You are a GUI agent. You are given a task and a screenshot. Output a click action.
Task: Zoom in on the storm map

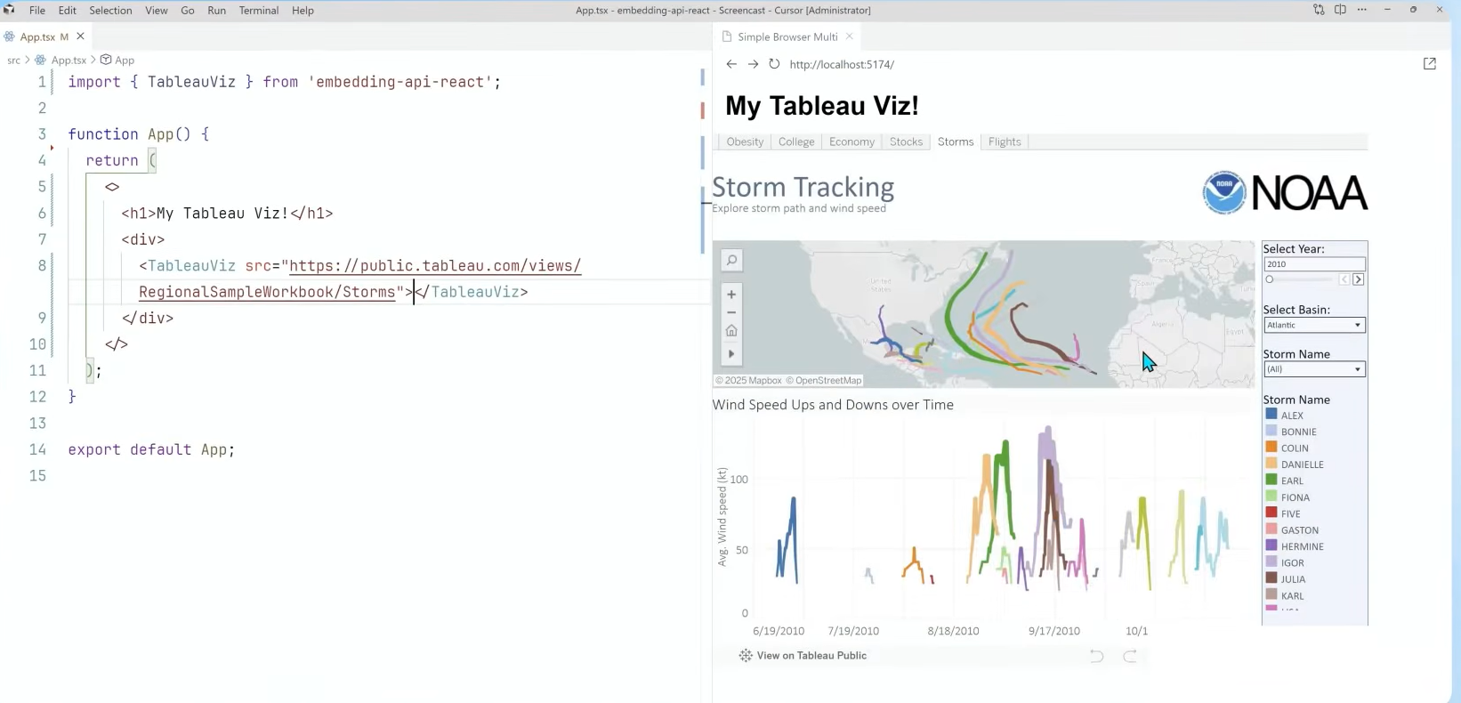(731, 295)
